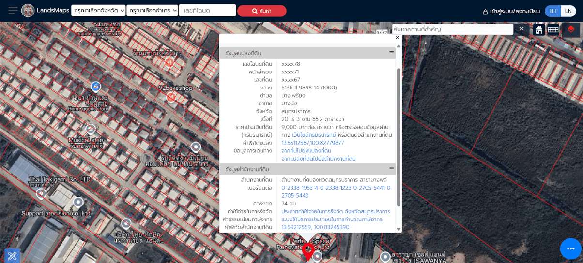Click the home icon on map toolbar
583x263 pixels.
click(538, 30)
